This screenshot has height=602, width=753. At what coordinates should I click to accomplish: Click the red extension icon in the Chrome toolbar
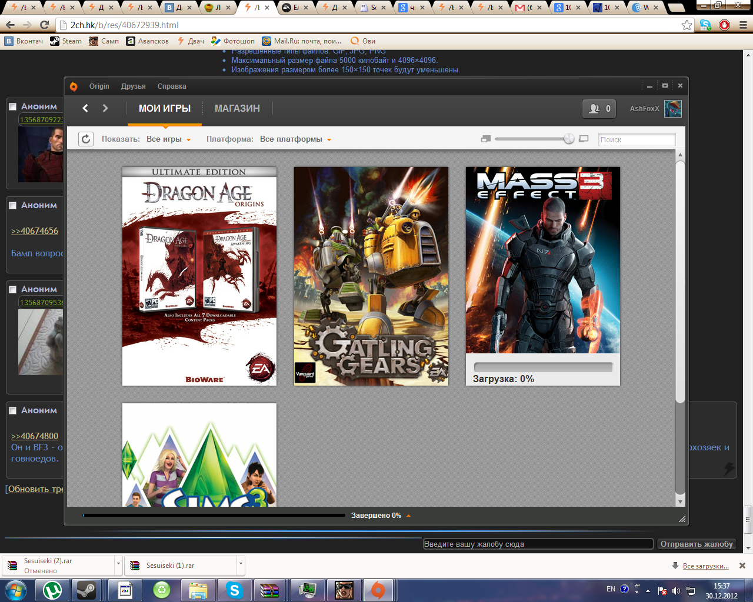point(725,25)
